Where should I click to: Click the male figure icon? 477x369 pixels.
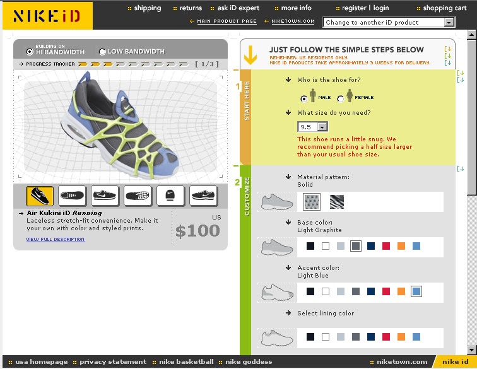[x=313, y=95]
